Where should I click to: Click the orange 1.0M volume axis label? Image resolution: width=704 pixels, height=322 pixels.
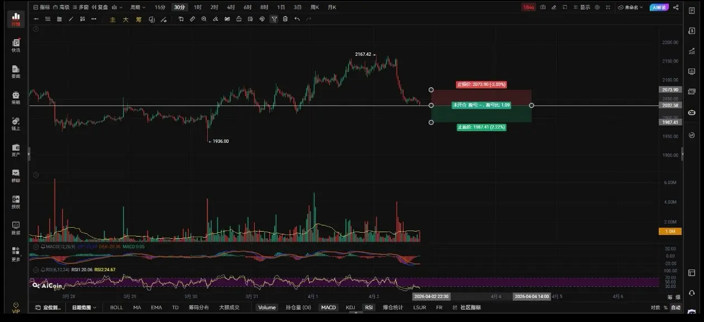[x=671, y=231]
